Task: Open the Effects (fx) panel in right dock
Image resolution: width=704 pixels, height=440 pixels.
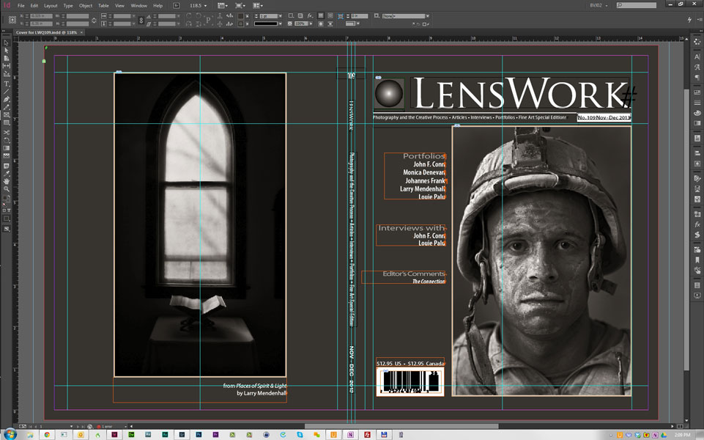Action: coord(697,224)
